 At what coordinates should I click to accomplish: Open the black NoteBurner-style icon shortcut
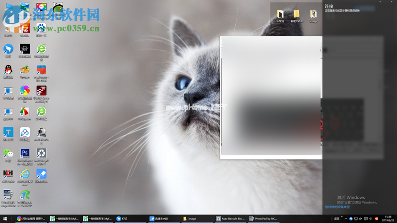[24, 51]
